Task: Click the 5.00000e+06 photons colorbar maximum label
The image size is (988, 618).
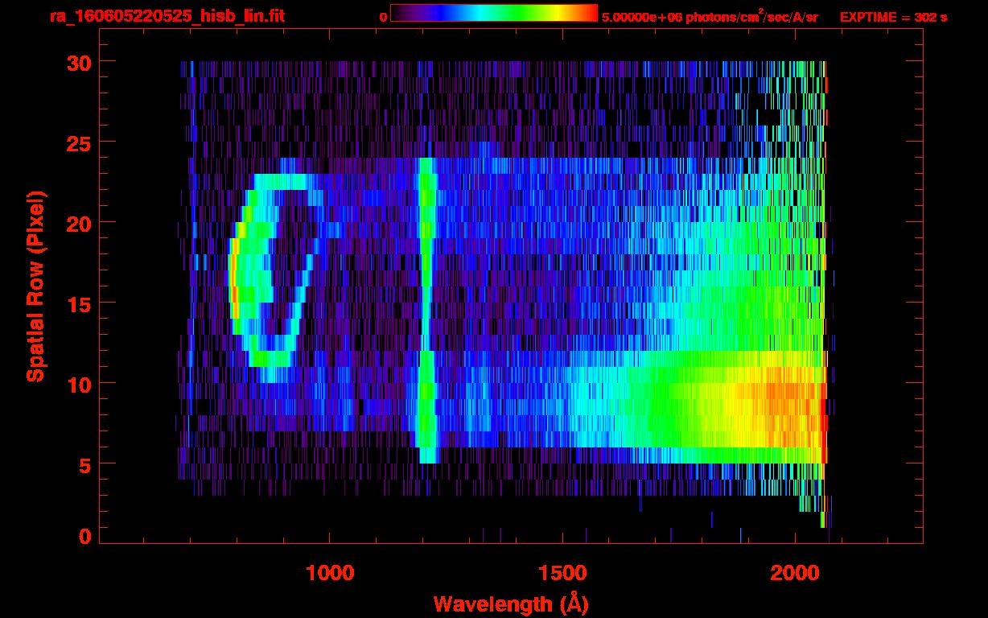Action: tap(710, 17)
